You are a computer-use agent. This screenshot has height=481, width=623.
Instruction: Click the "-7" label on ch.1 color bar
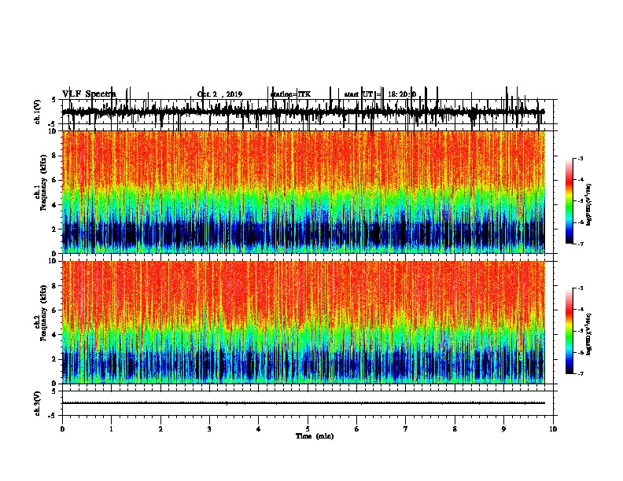581,244
